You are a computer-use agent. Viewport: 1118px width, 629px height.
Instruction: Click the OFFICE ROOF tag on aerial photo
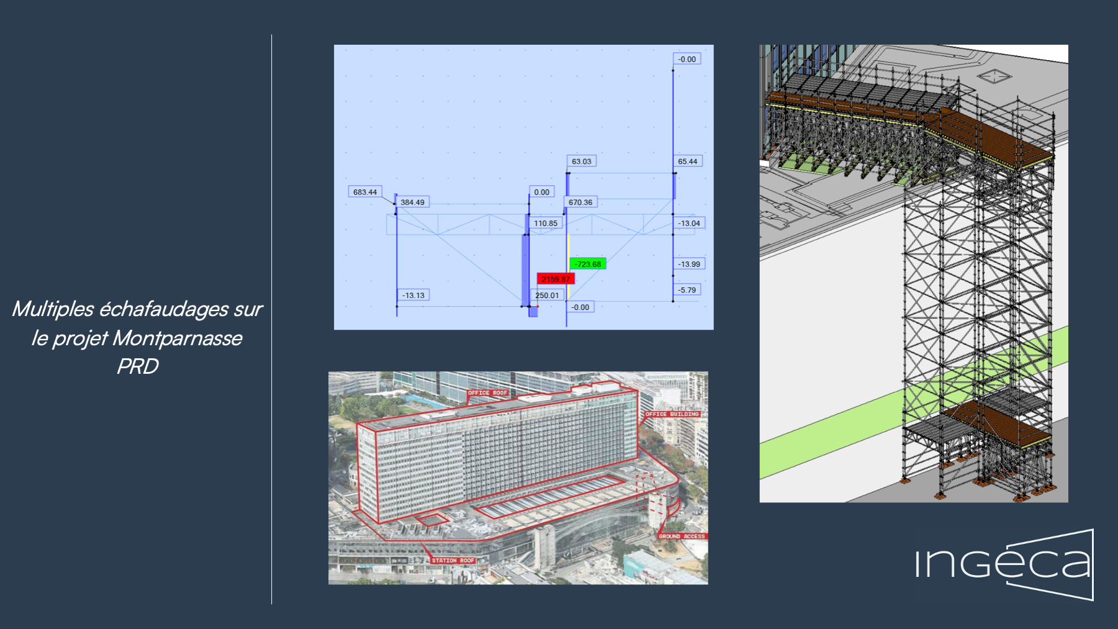tap(487, 393)
